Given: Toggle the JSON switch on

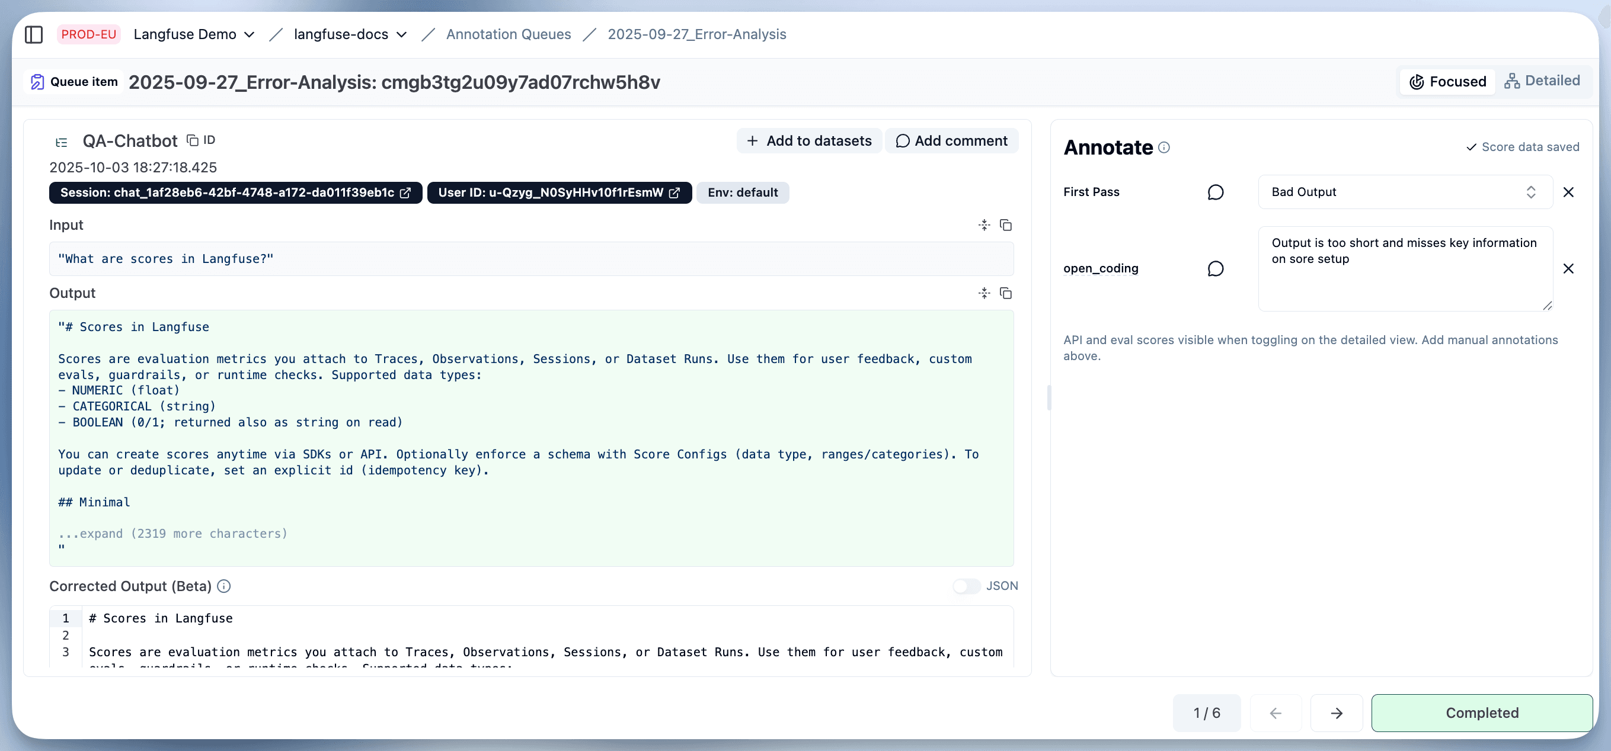Looking at the screenshot, I should (x=966, y=586).
